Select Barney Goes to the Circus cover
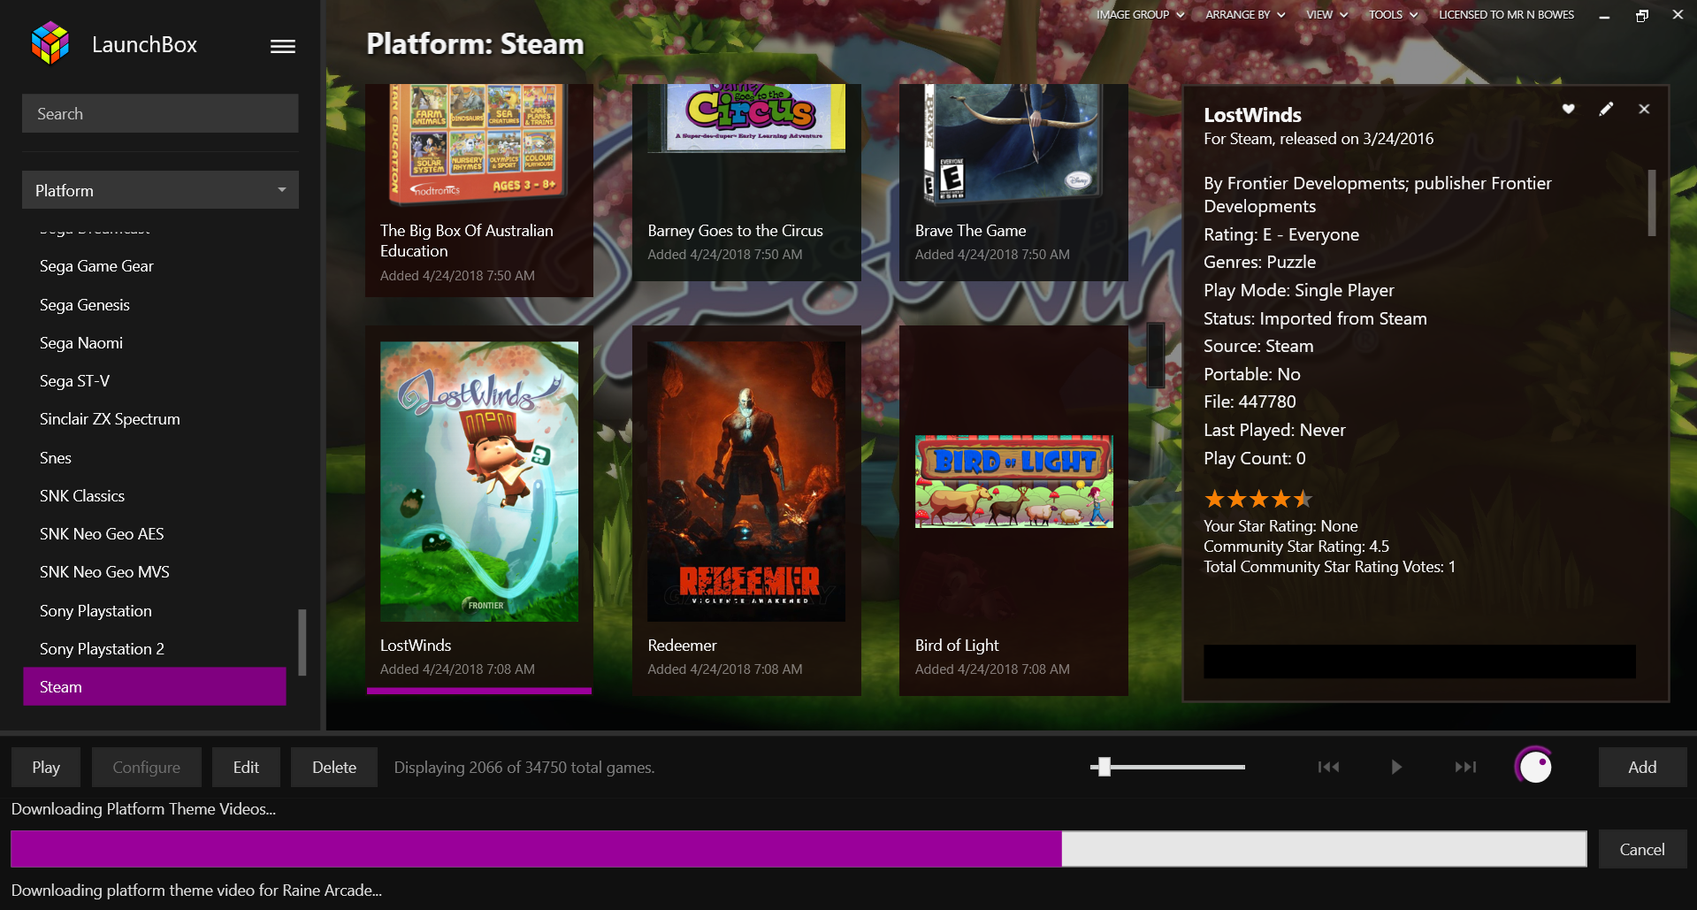1697x910 pixels. (746, 119)
